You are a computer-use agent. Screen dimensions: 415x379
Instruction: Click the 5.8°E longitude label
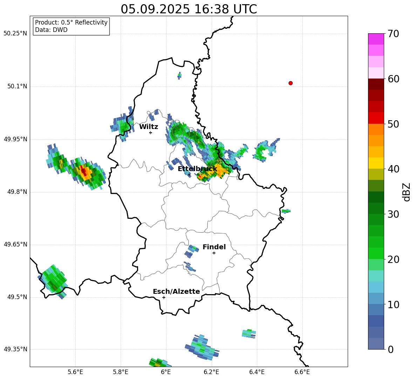point(121,372)
